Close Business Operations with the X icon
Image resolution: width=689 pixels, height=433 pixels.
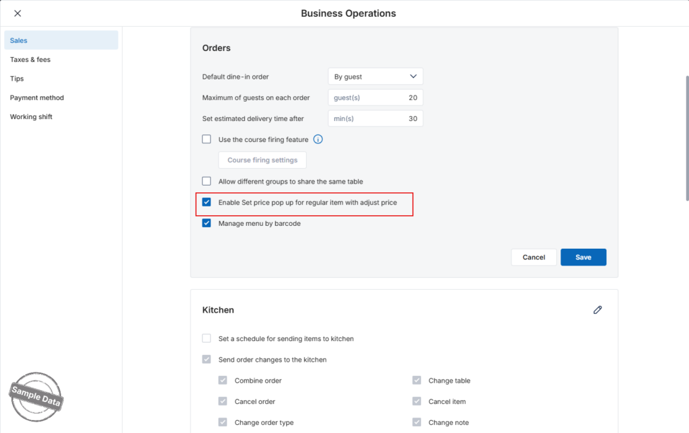[x=17, y=13]
